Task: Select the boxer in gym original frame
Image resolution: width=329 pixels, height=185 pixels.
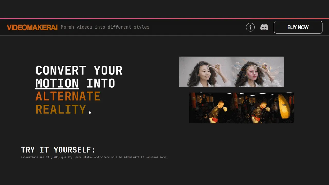Action: coord(215,108)
